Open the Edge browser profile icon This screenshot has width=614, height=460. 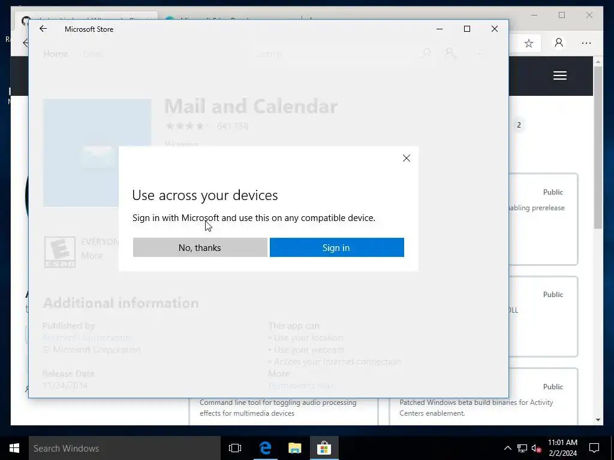(559, 43)
